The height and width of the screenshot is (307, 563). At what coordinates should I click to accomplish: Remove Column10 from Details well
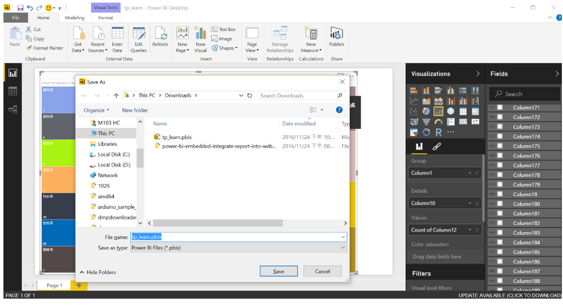coord(477,204)
